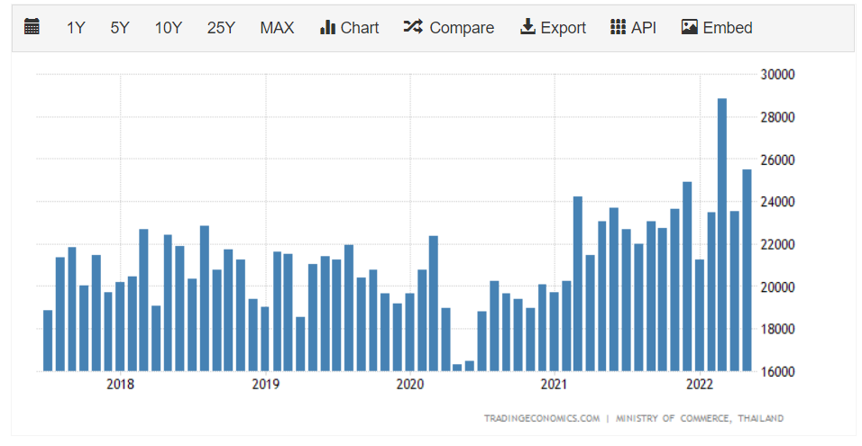This screenshot has height=446, width=862.
Task: Click the Embed image icon
Action: [x=690, y=27]
